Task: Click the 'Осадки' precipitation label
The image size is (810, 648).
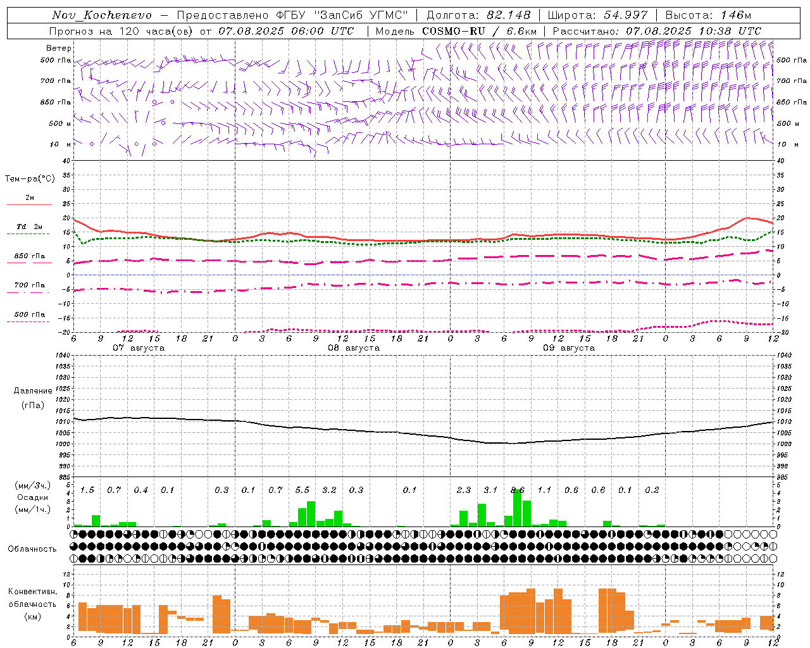Action: click(32, 497)
